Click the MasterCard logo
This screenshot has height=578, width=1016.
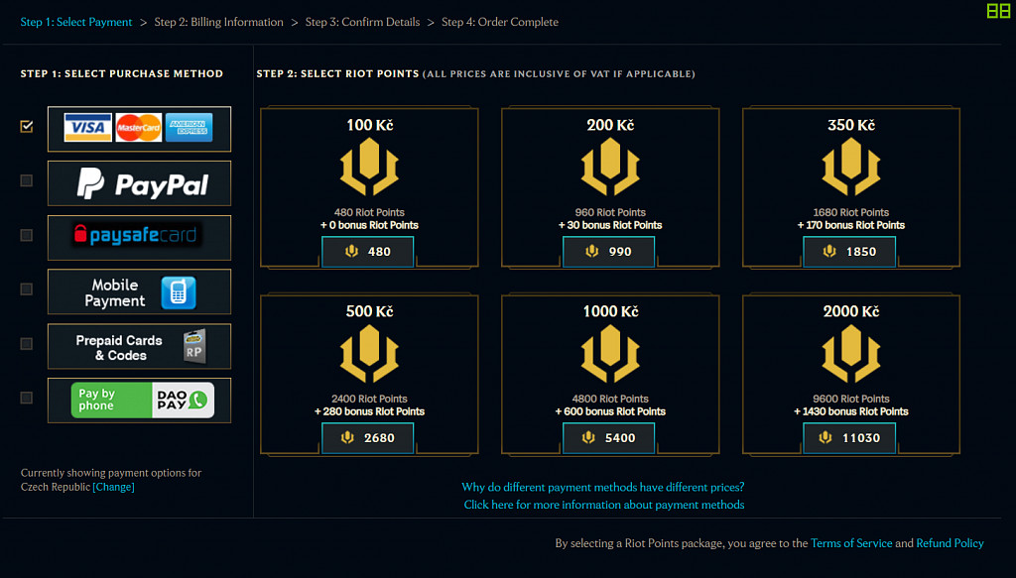138,128
